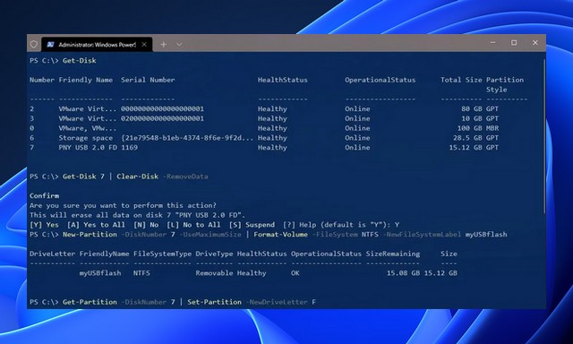The width and height of the screenshot is (573, 344).
Task: Click the 'Get-Disk' command on first line
Action: point(80,60)
